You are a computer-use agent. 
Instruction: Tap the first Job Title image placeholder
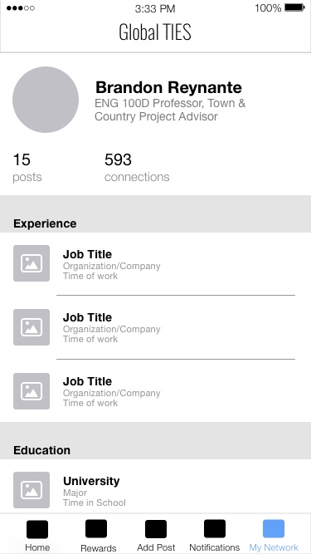[32, 263]
